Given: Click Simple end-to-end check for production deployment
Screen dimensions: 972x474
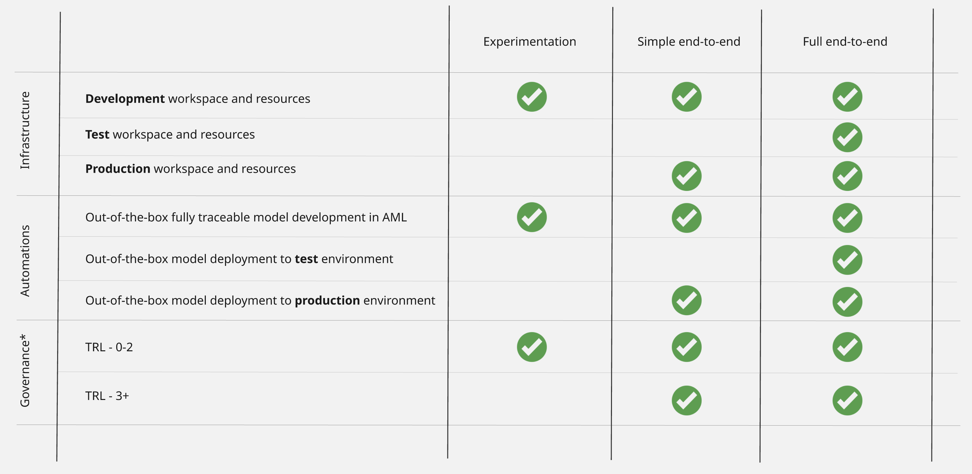Looking at the screenshot, I should tap(686, 300).
